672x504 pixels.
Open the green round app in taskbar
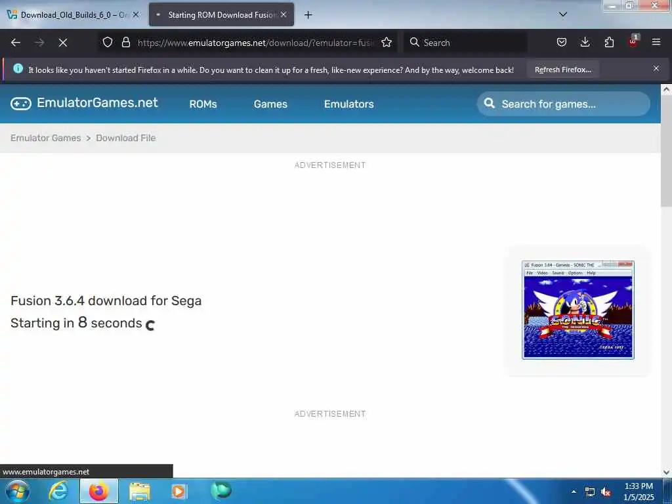[x=221, y=490]
